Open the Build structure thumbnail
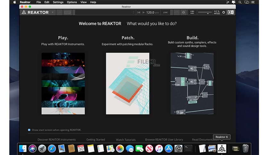Screen dimensions: 268x155 [192, 84]
